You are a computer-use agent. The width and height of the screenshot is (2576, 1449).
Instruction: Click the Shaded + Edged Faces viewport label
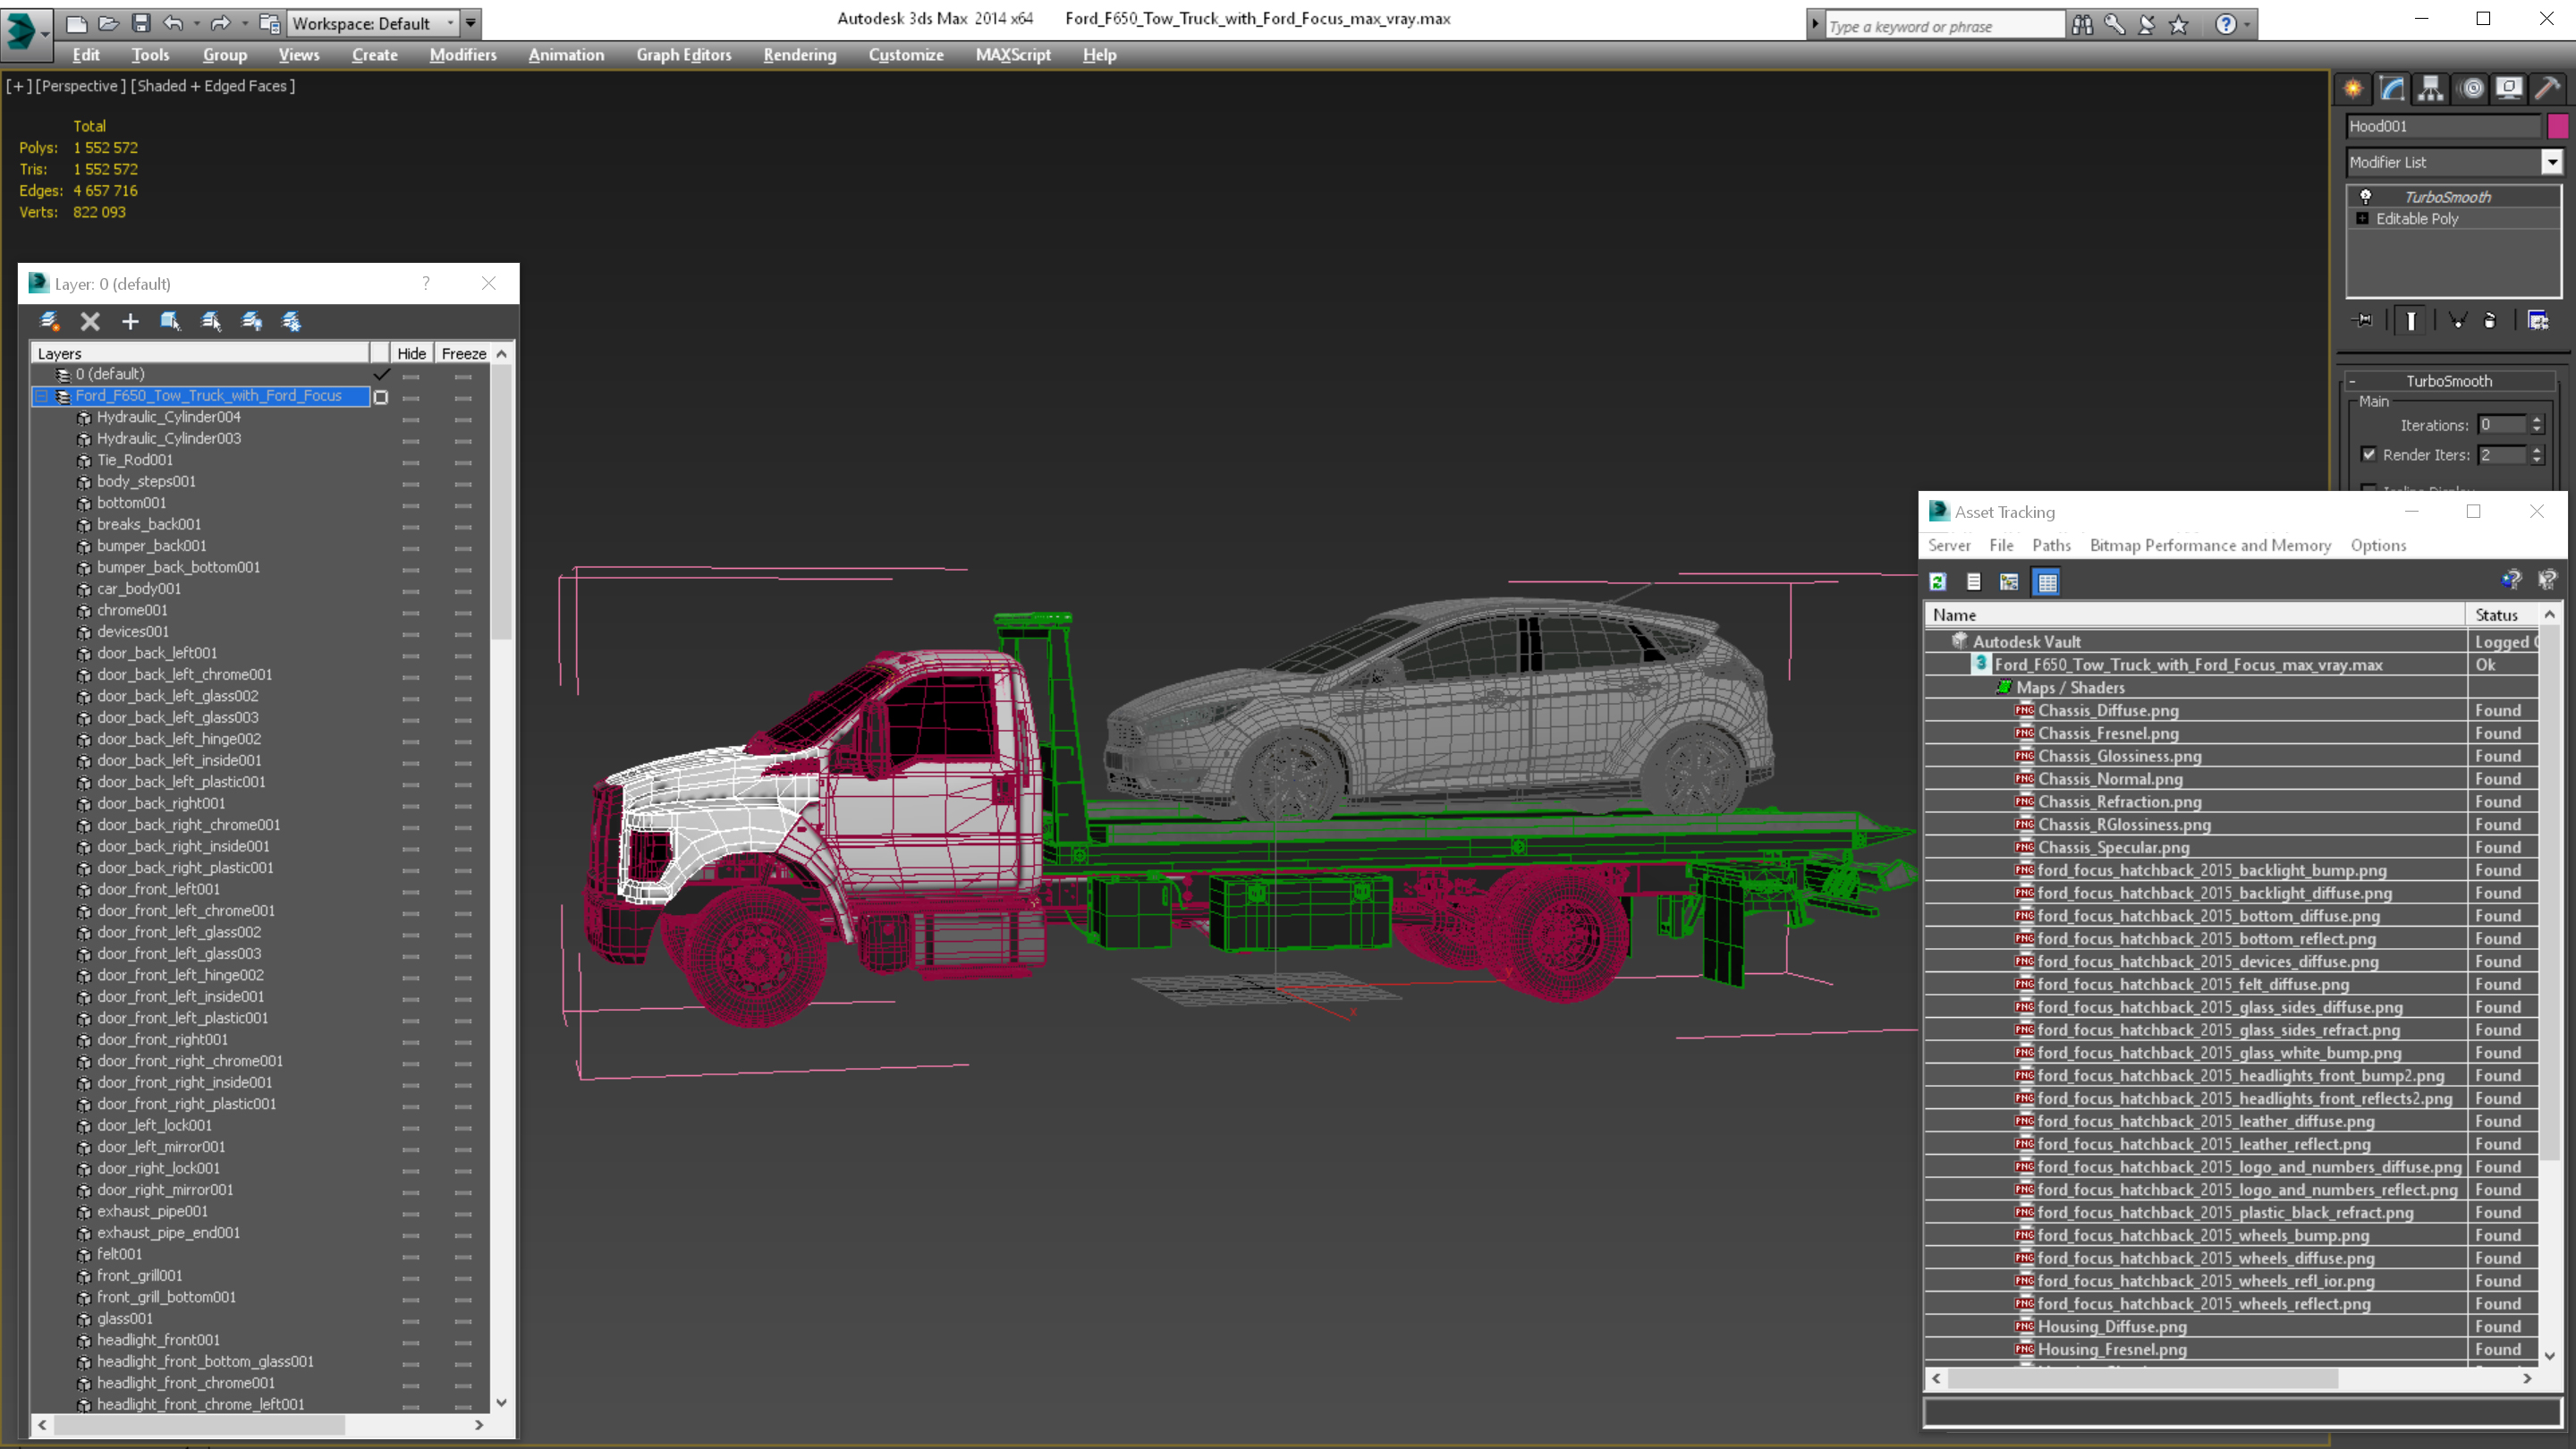(213, 86)
